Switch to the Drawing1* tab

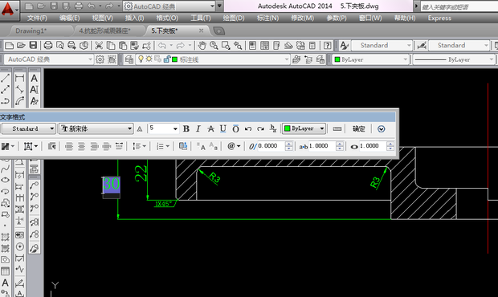[x=31, y=31]
